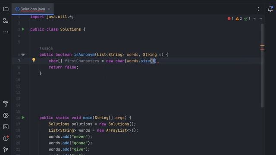
Task: Open the lightbulb quick-fix on line 7
Action: pyautogui.click(x=34, y=60)
